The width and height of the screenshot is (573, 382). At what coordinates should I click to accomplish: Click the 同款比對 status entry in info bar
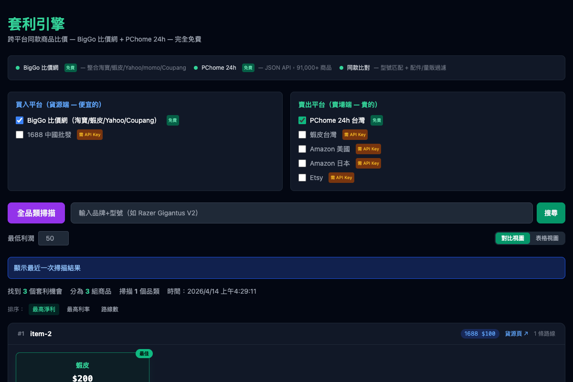393,68
